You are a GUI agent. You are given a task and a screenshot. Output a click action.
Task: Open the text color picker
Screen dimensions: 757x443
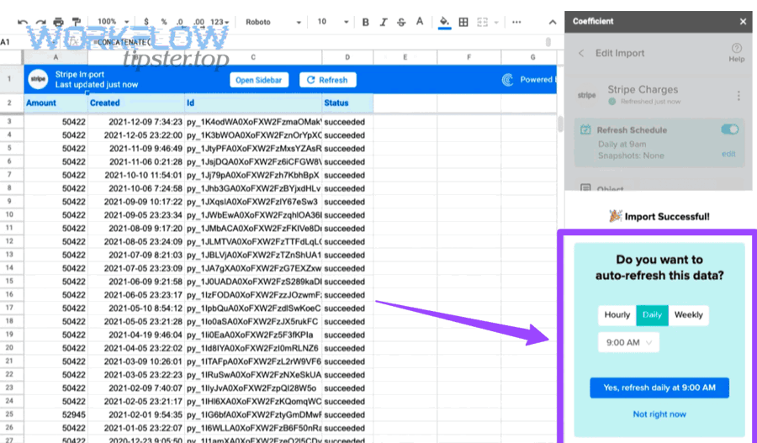[x=420, y=22]
